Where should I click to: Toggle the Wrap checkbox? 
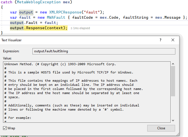(x=5, y=128)
